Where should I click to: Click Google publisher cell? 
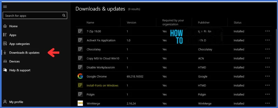(203, 76)
